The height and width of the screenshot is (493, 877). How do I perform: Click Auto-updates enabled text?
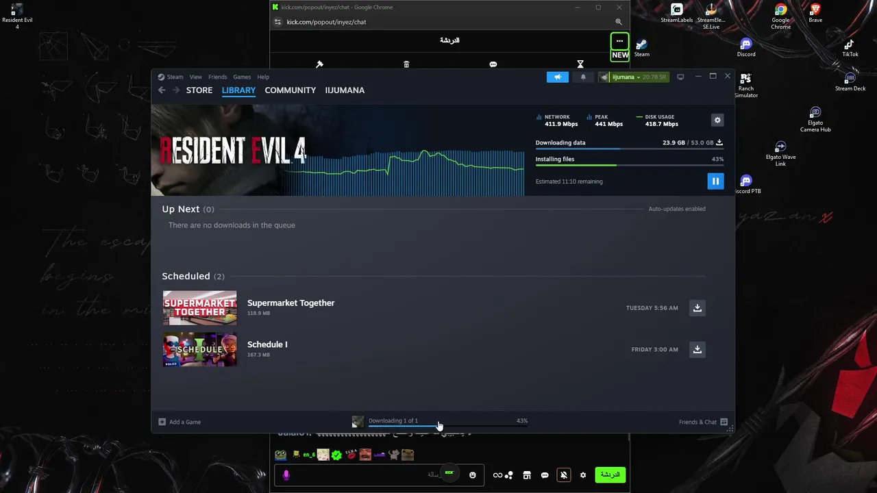click(x=677, y=209)
